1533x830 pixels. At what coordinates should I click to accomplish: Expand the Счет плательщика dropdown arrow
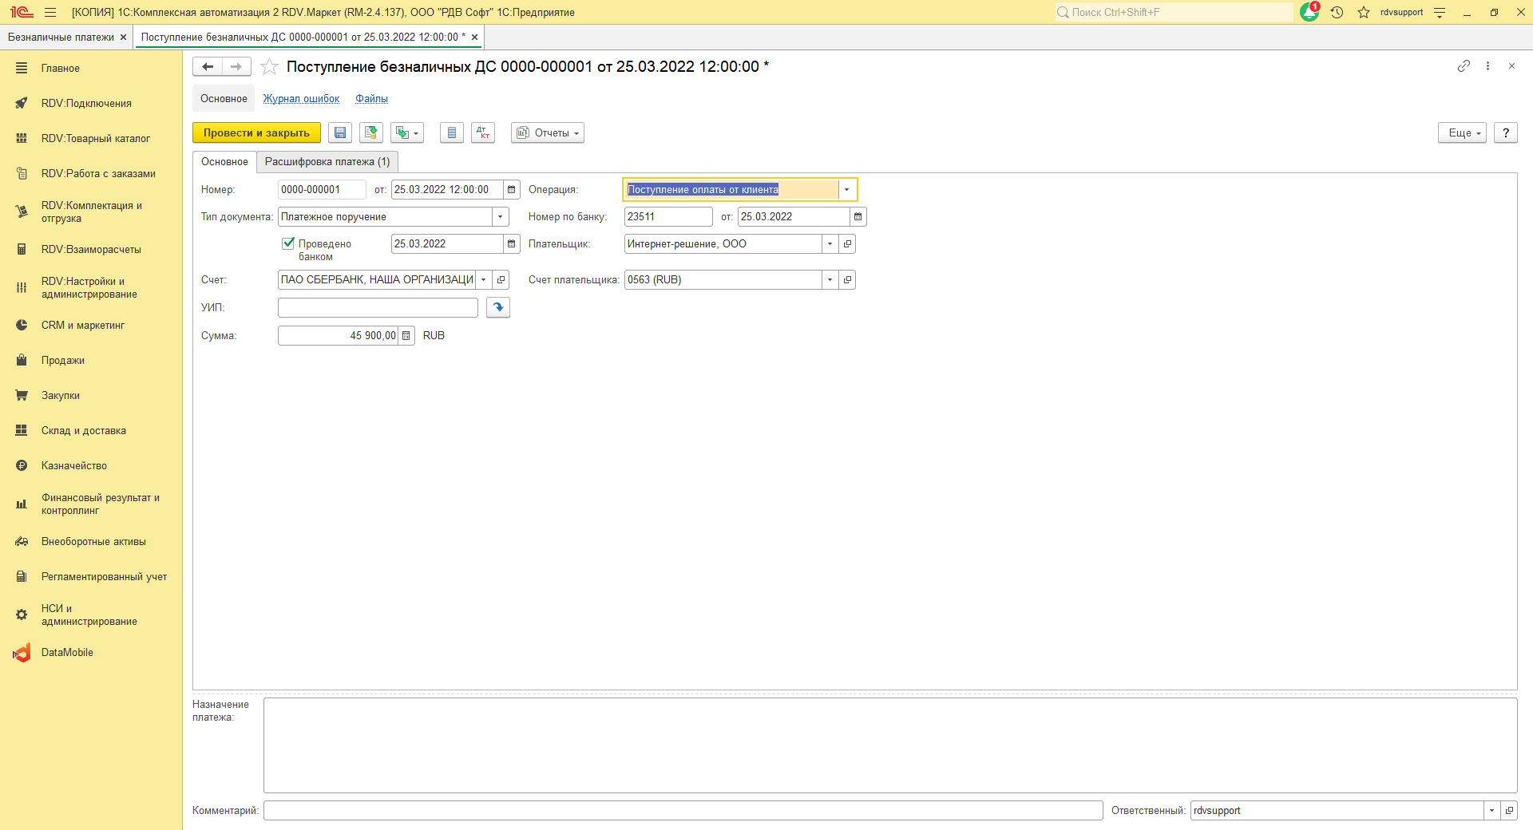830,280
